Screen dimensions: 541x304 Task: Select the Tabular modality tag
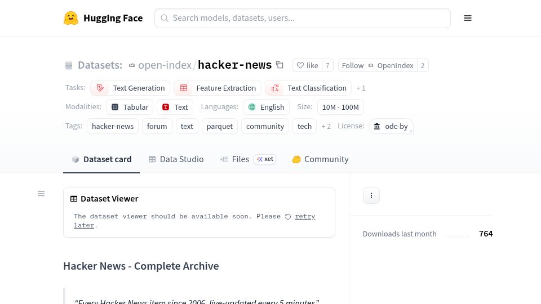130,107
